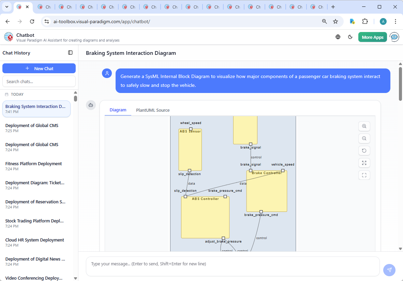Screen dimensions: 403x281
Task: Open the browser extensions puzzle menu
Action: (365, 21)
